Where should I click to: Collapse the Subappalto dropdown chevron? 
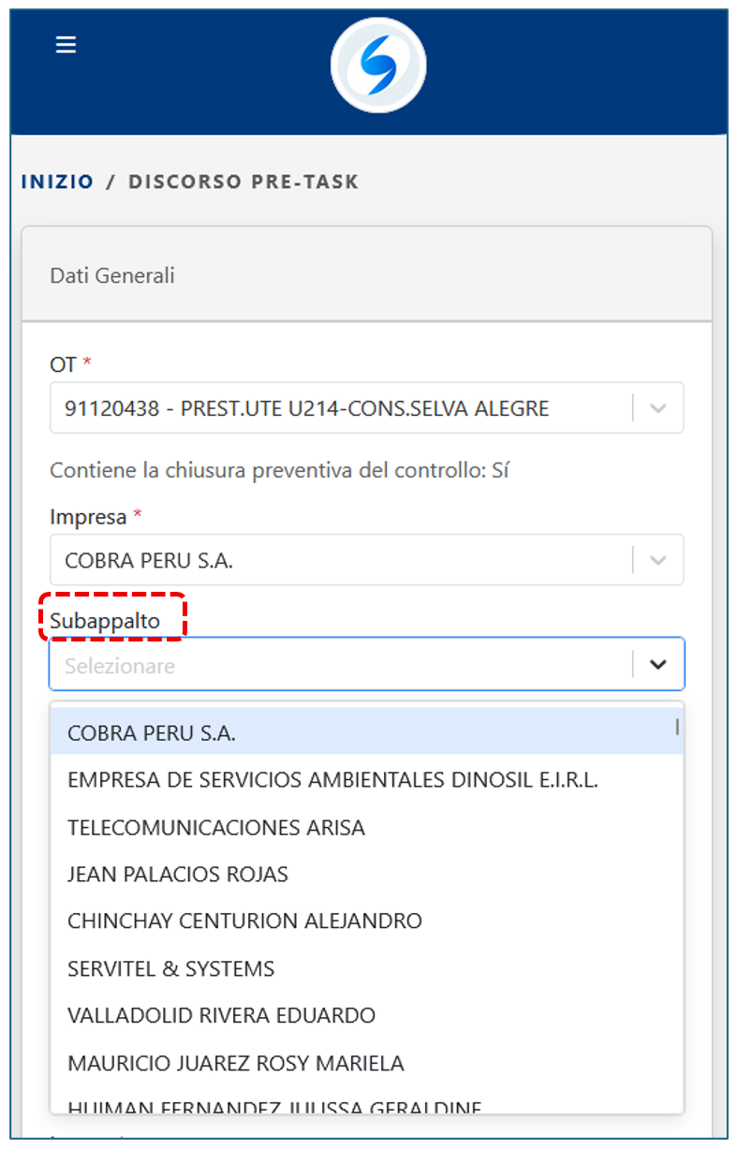click(x=658, y=664)
